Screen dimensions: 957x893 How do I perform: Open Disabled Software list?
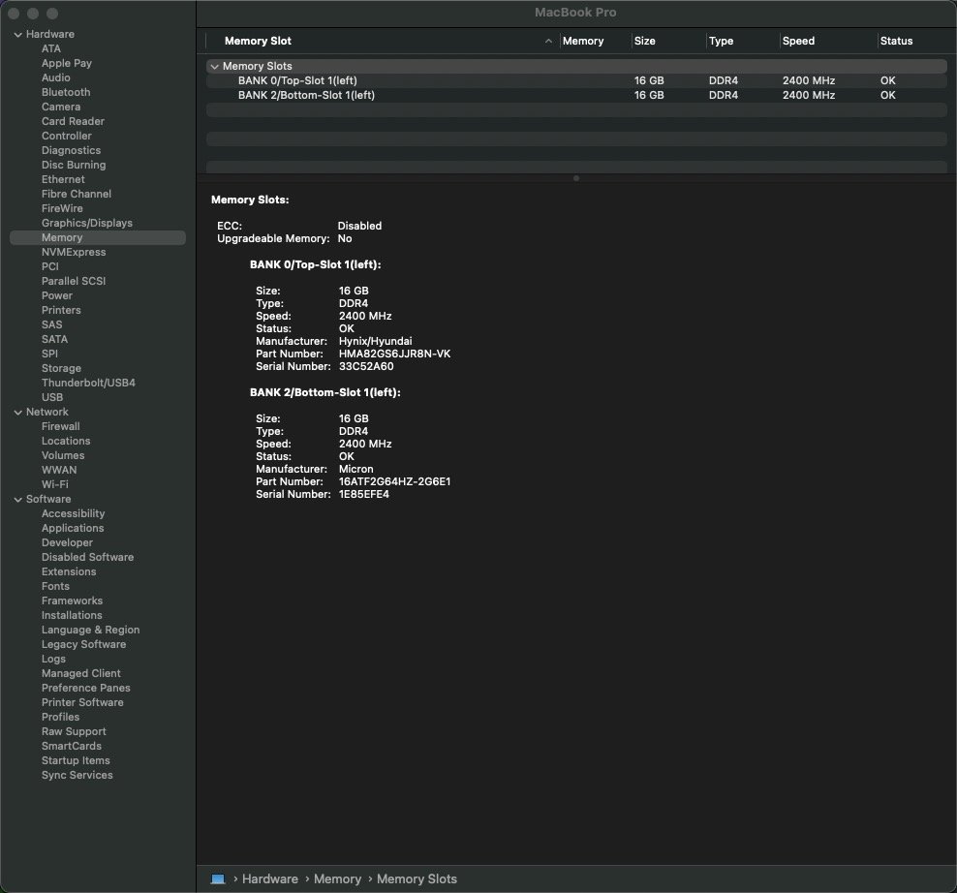pos(87,557)
